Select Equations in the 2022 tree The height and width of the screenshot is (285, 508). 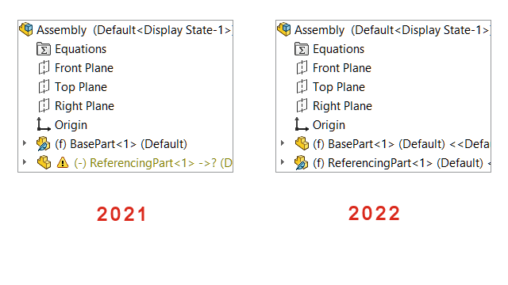pyautogui.click(x=339, y=49)
